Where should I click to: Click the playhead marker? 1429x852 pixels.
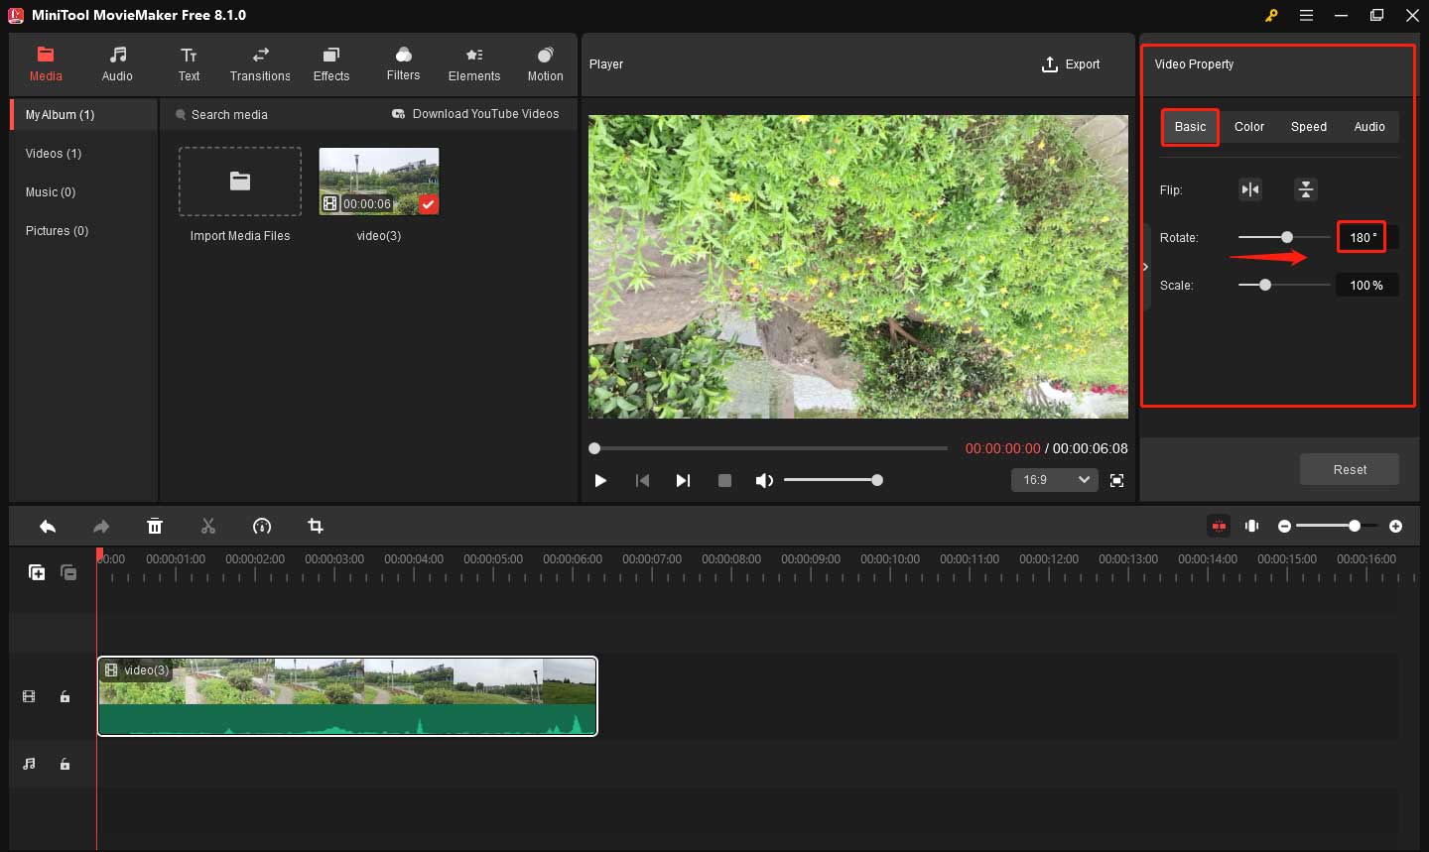coord(99,555)
